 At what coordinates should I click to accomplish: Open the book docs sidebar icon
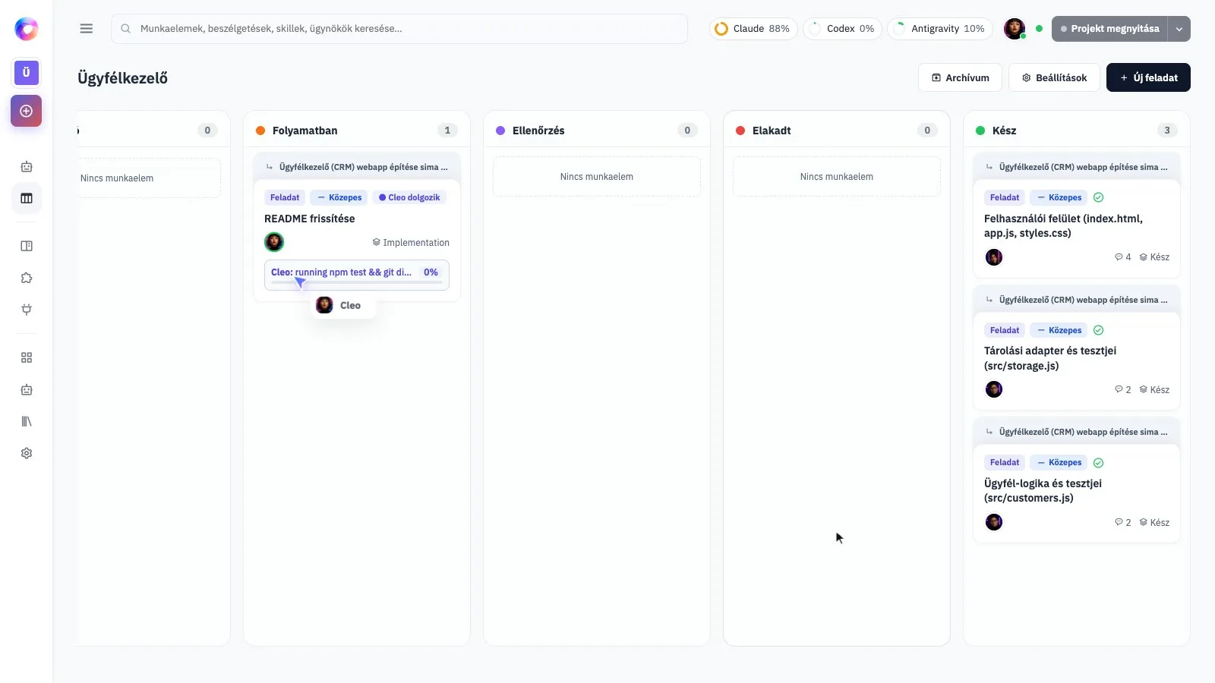tap(27, 246)
